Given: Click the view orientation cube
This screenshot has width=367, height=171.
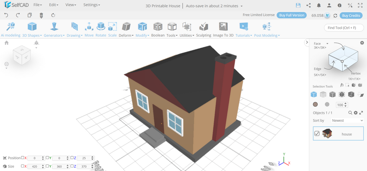Looking at the screenshot, I should pos(22,55).
